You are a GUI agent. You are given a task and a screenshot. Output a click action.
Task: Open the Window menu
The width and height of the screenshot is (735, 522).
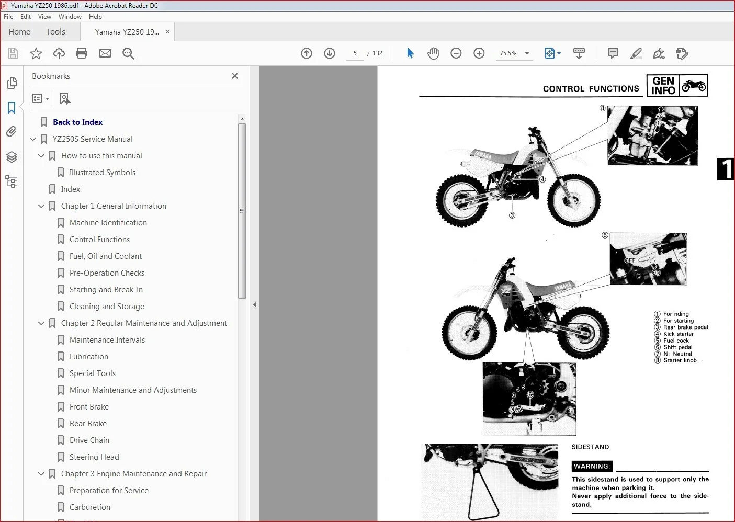(70, 17)
